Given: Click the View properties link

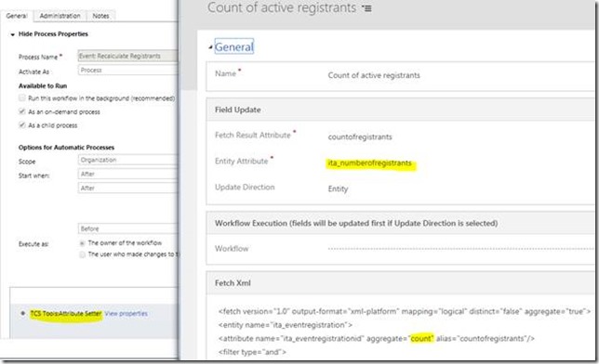Looking at the screenshot, I should click(126, 314).
